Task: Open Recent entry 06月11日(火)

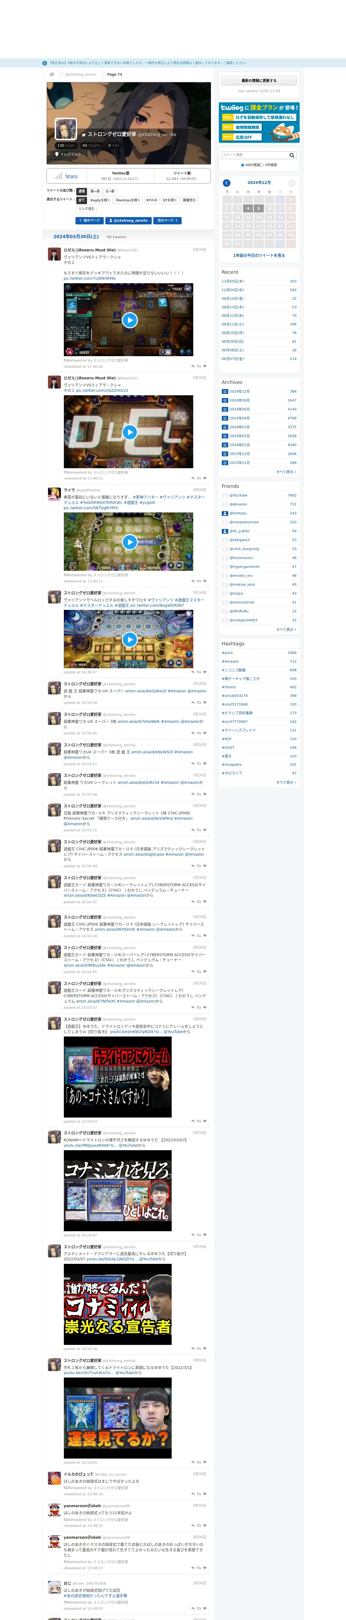Action: (x=233, y=325)
